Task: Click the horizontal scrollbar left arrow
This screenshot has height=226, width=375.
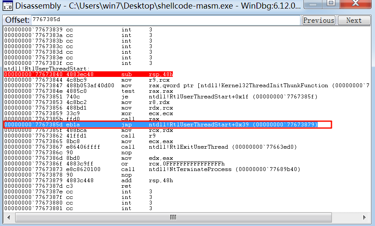Action: (x=7, y=217)
